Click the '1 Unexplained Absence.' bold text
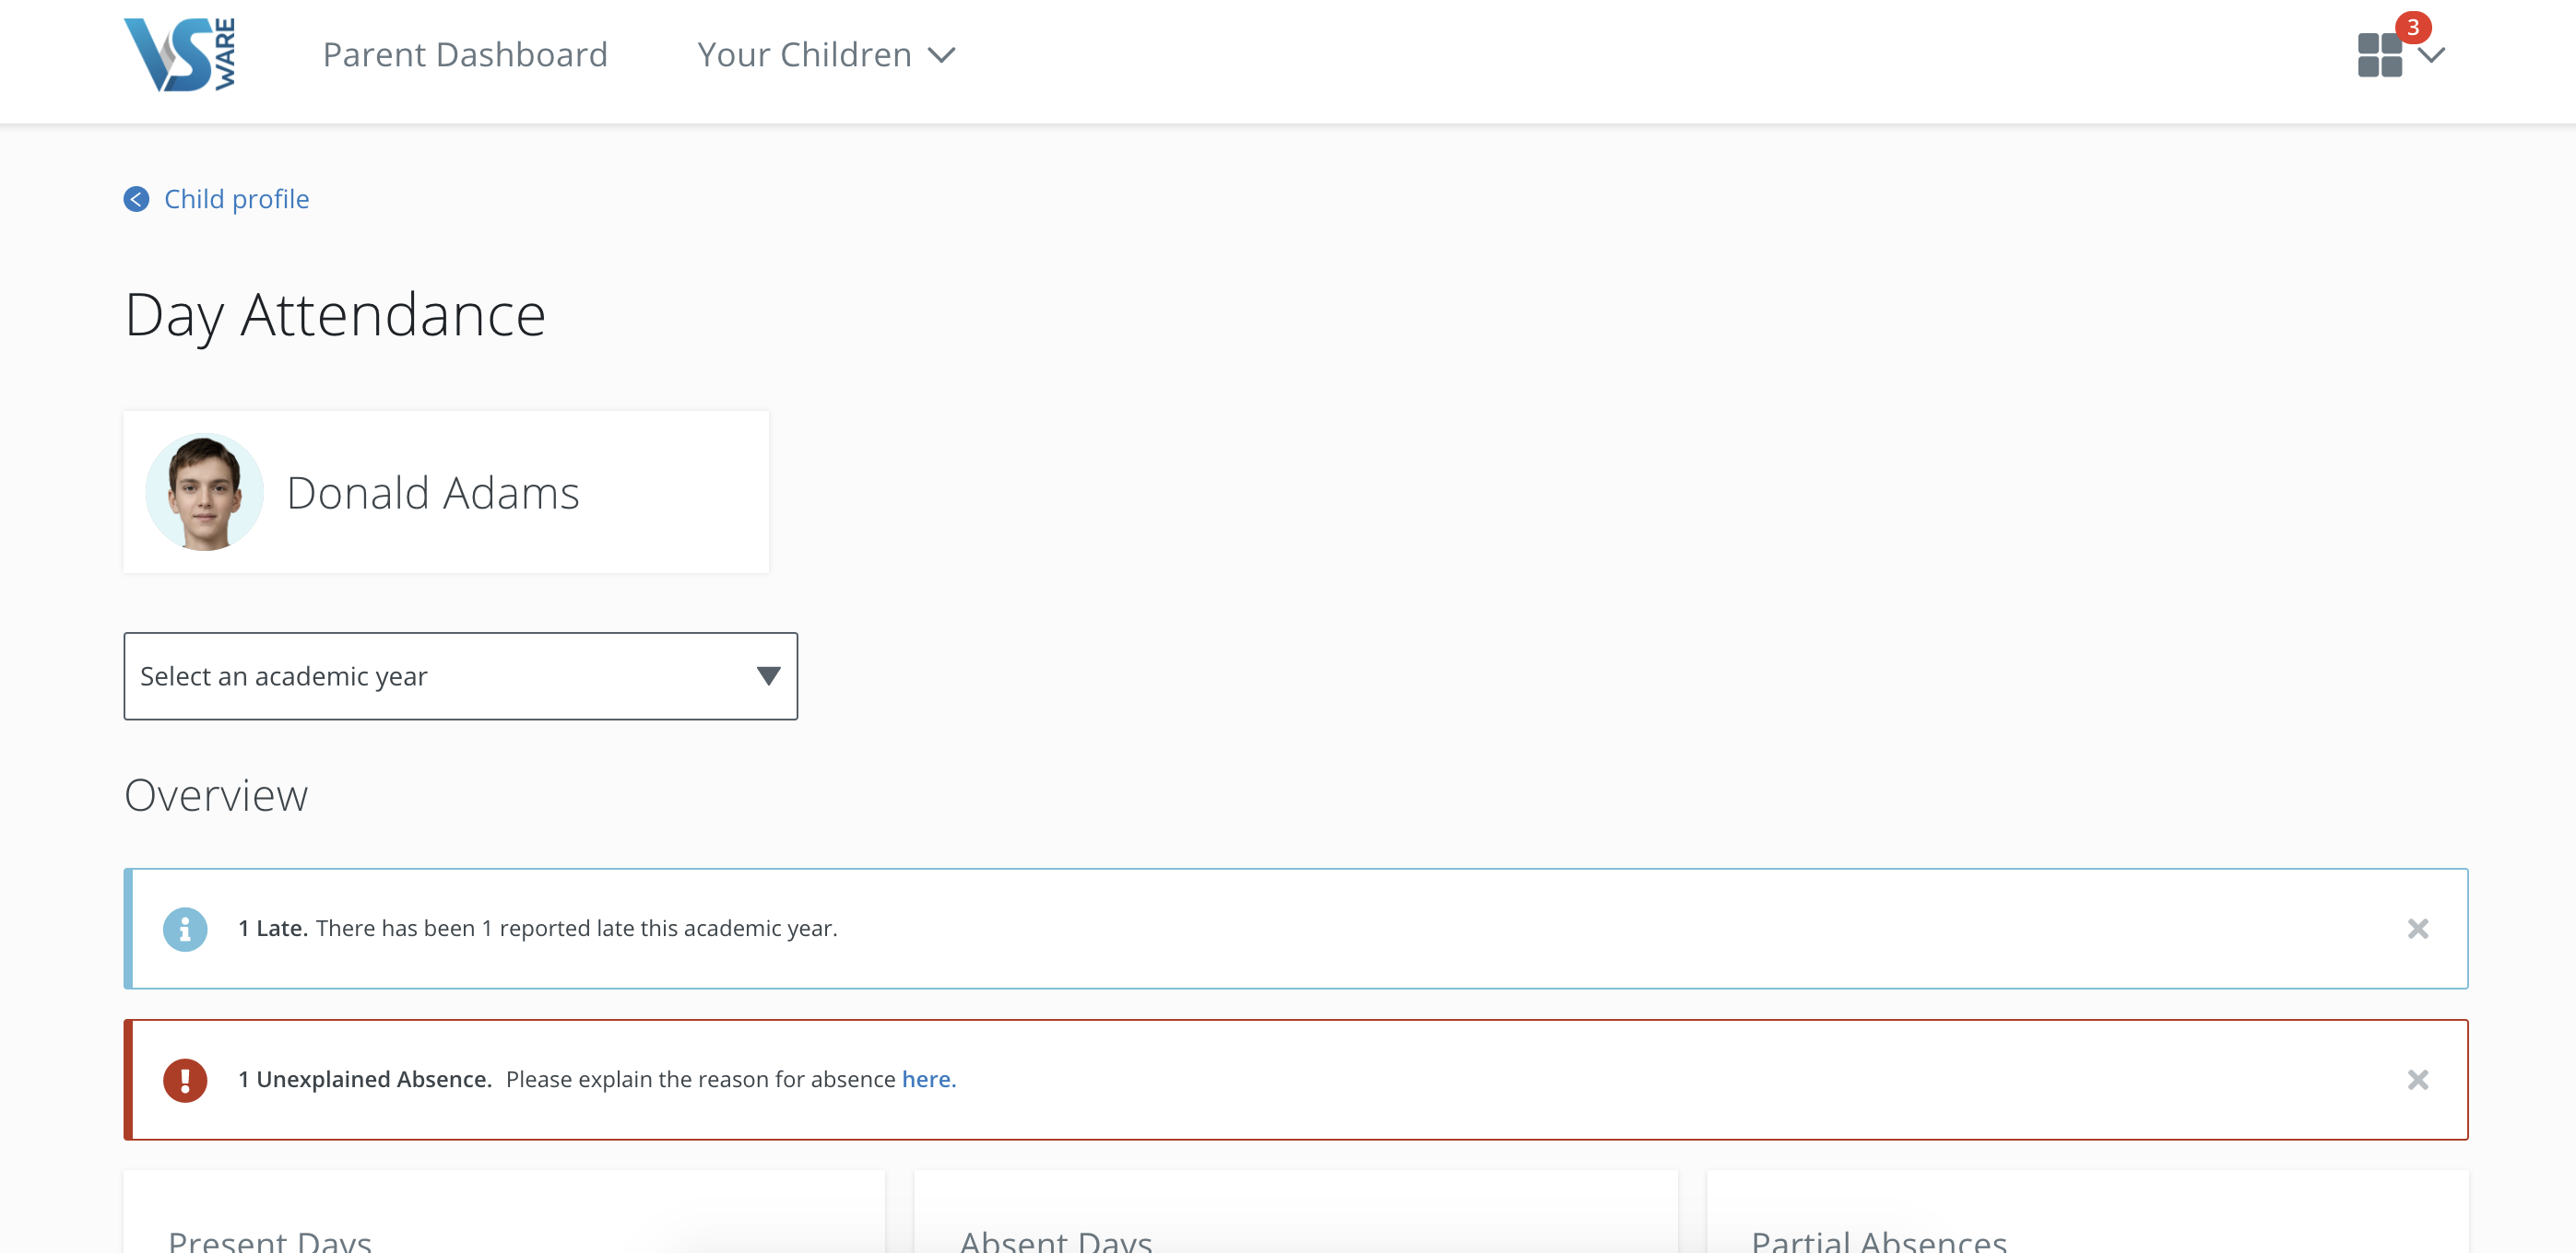The width and height of the screenshot is (2576, 1253). click(365, 1079)
